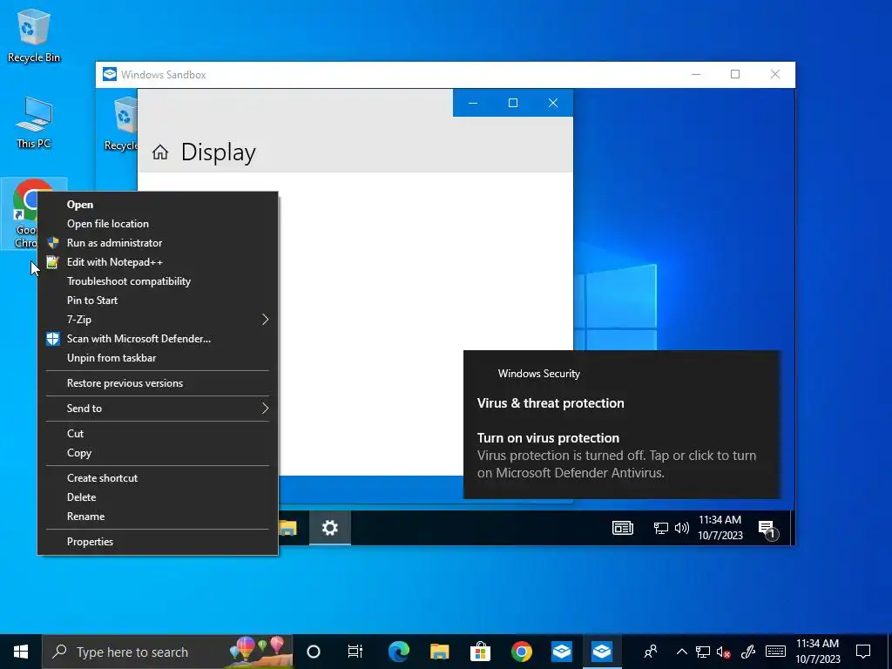Click Cortana circle on host taskbar
Image resolution: width=892 pixels, height=669 pixels.
click(x=314, y=652)
